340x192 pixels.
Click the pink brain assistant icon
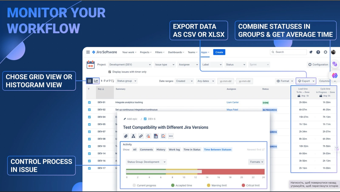click(x=335, y=75)
